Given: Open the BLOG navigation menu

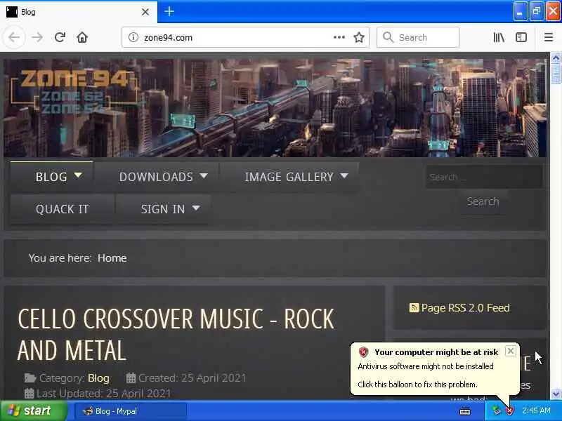Looking at the screenshot, I should point(52,177).
